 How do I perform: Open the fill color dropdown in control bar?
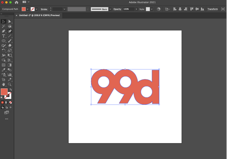(28, 9)
